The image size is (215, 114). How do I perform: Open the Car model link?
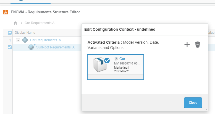[122, 59]
